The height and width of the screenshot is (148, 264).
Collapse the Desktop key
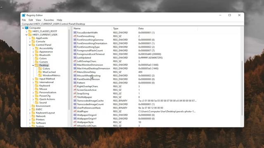33,65
